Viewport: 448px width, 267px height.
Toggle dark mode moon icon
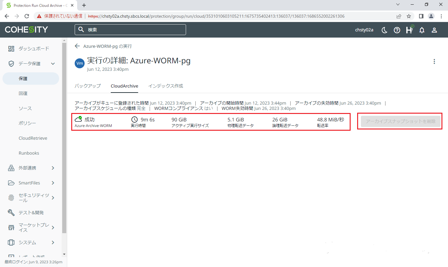tap(385, 30)
